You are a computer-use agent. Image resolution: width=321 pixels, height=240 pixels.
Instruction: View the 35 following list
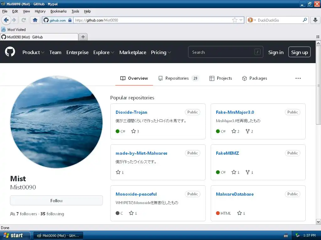(52, 214)
